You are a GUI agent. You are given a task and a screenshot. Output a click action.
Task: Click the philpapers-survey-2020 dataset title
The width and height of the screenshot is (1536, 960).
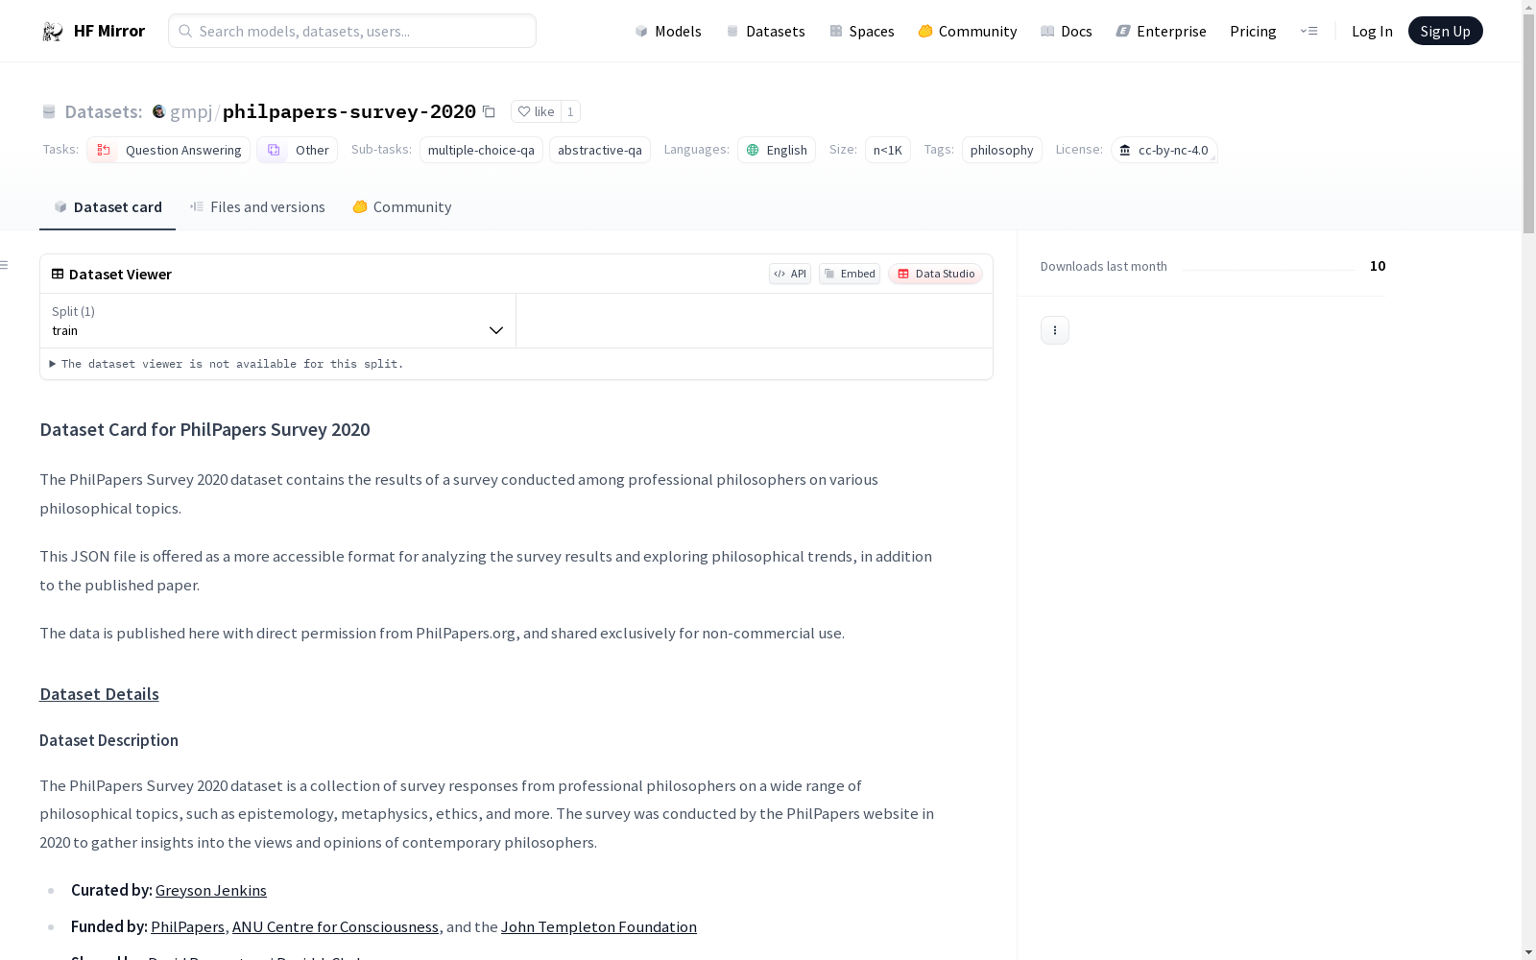pyautogui.click(x=349, y=111)
